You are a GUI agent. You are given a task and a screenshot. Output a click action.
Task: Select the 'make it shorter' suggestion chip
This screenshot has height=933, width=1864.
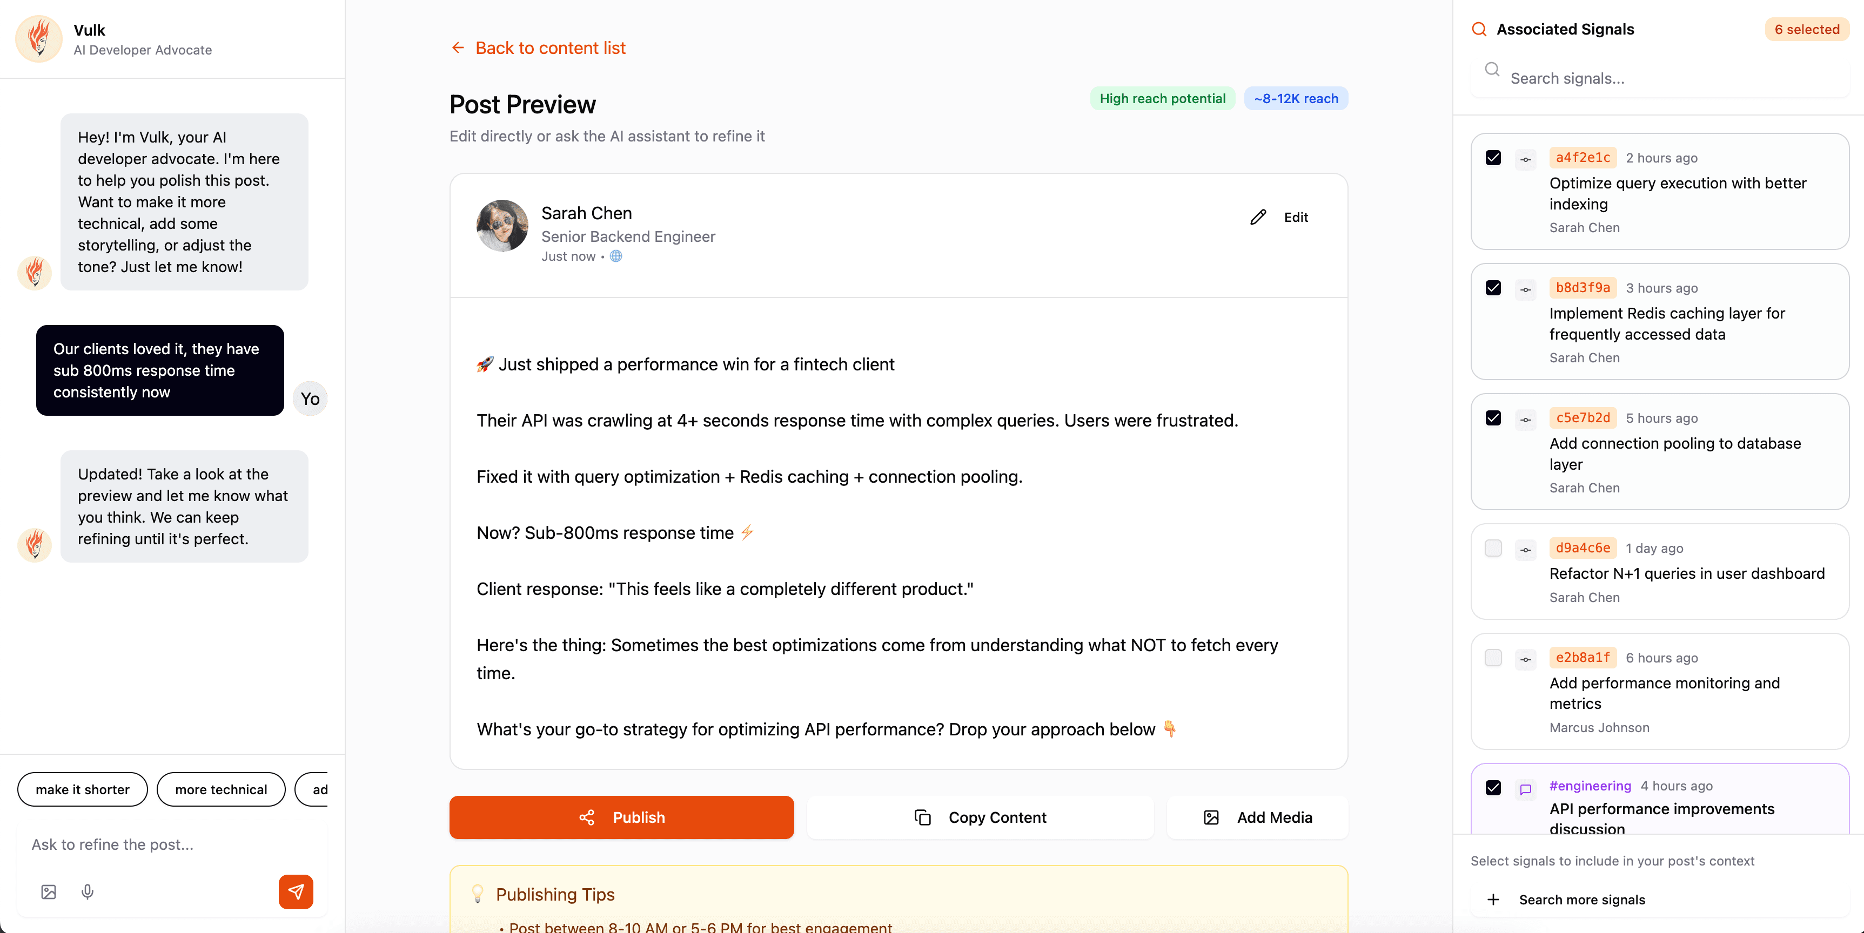[82, 789]
